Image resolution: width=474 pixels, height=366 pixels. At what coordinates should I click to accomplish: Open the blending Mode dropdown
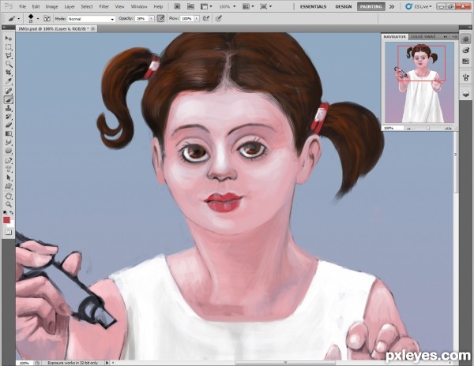tap(91, 19)
